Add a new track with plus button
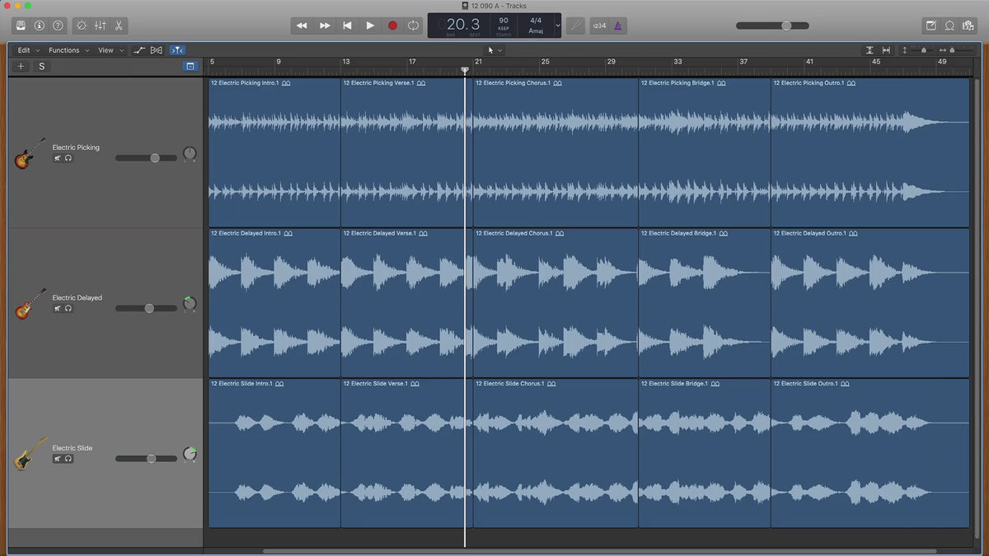 (21, 66)
